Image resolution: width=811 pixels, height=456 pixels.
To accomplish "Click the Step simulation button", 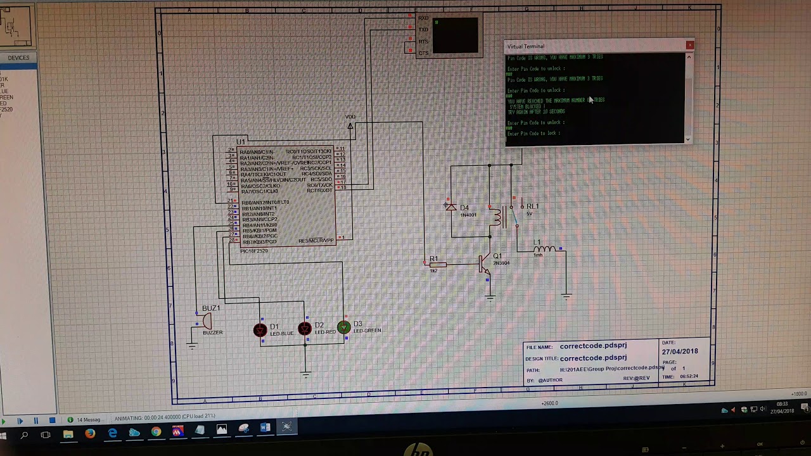I will (20, 421).
